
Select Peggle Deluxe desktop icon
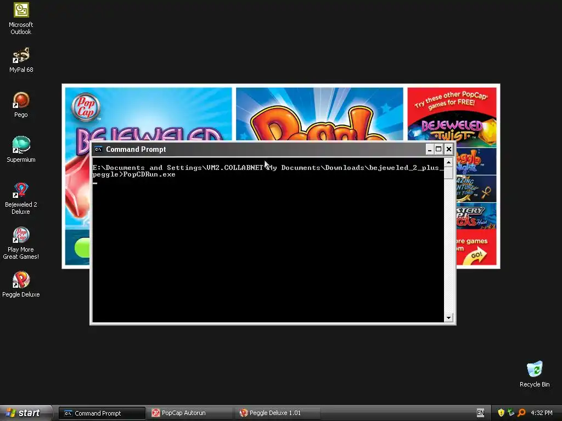pyautogui.click(x=21, y=285)
